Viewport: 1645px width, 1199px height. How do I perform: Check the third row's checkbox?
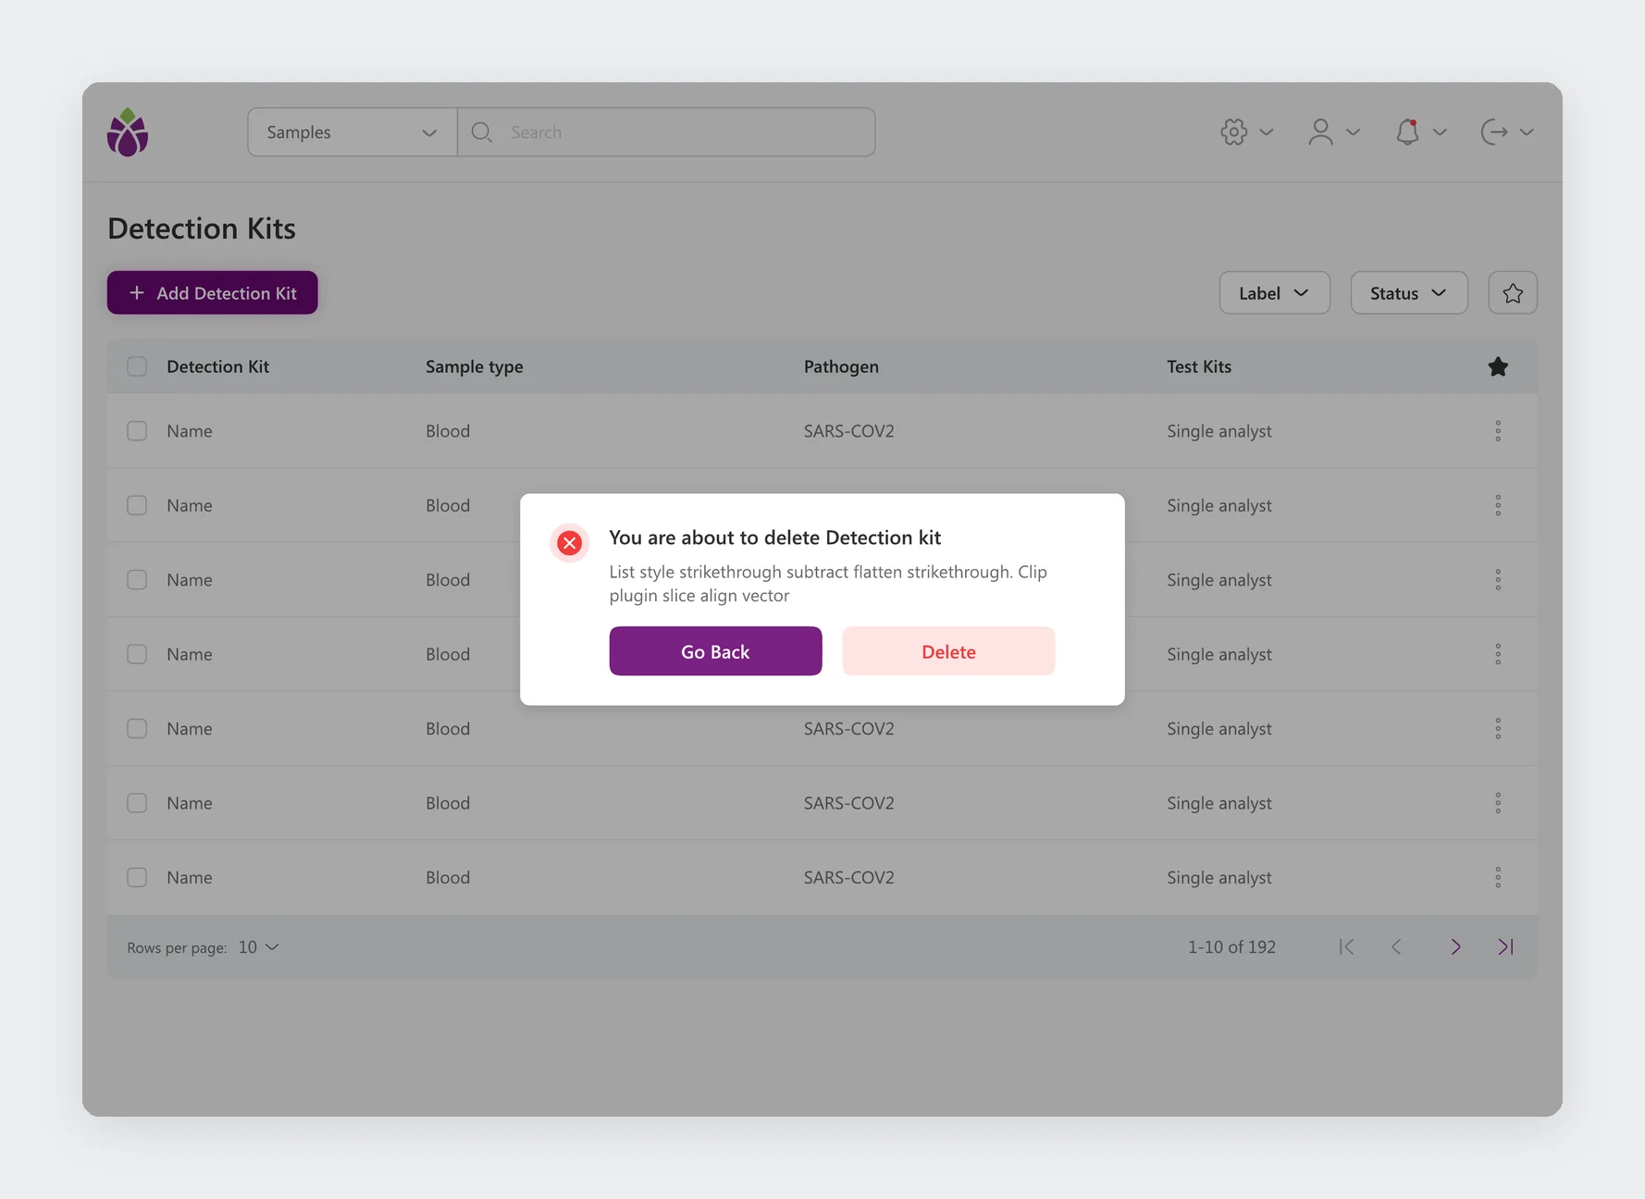click(x=137, y=580)
